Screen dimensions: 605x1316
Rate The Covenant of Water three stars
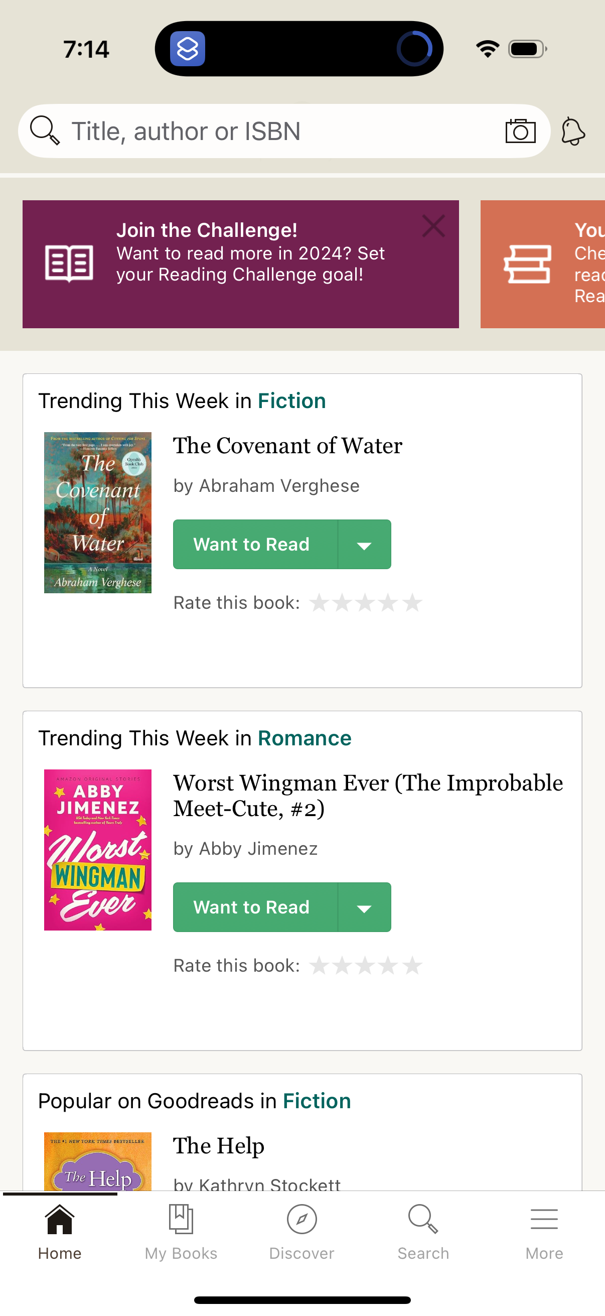(x=365, y=603)
